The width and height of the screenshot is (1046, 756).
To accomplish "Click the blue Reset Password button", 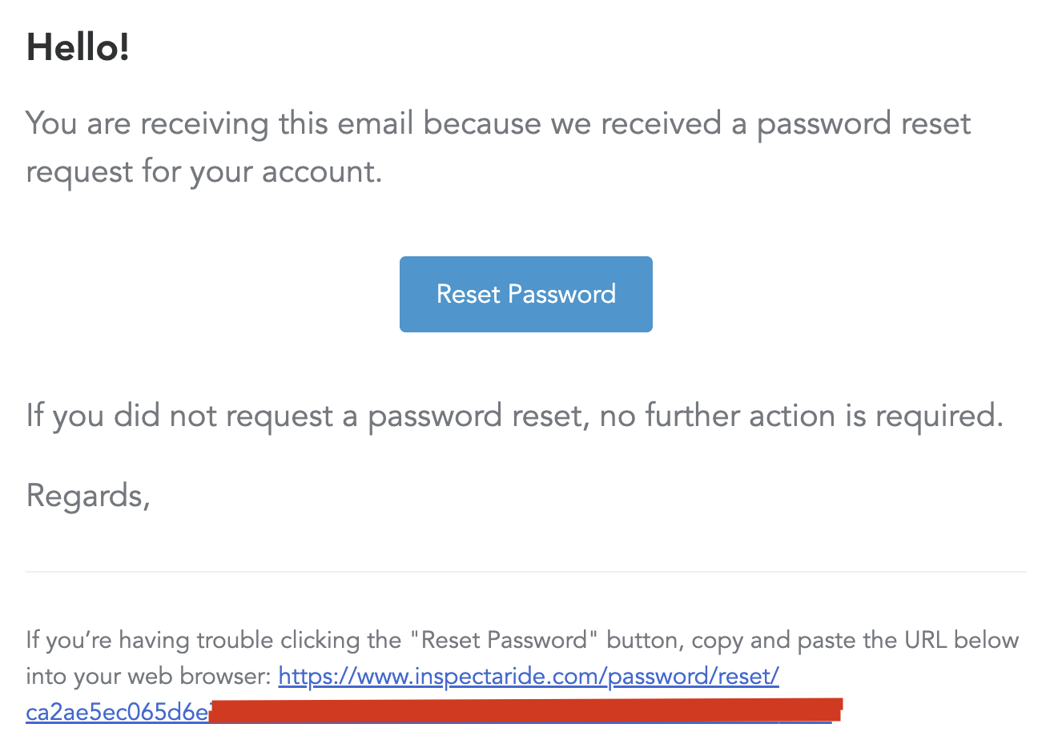I will coord(526,294).
